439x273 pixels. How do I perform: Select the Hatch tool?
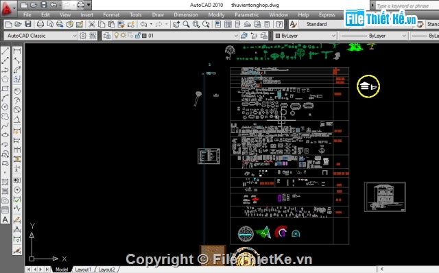tap(5, 182)
